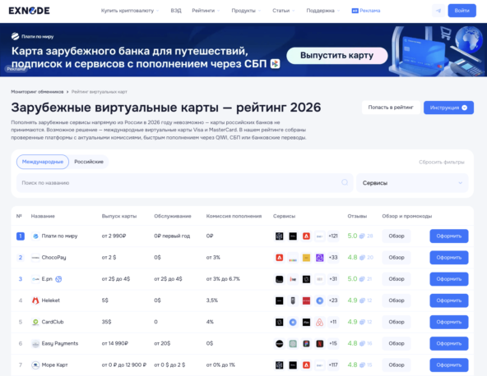
Task: Expand the Купить криптовалюту menu
Action: [130, 11]
